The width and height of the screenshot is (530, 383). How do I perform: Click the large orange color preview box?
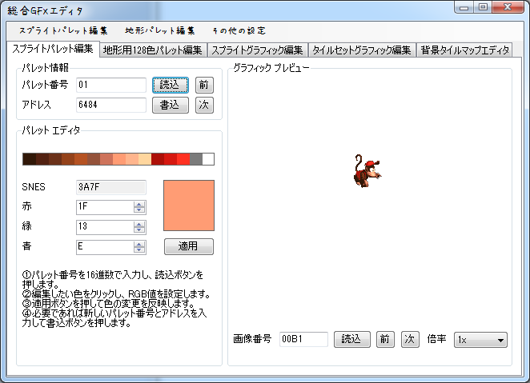(189, 205)
